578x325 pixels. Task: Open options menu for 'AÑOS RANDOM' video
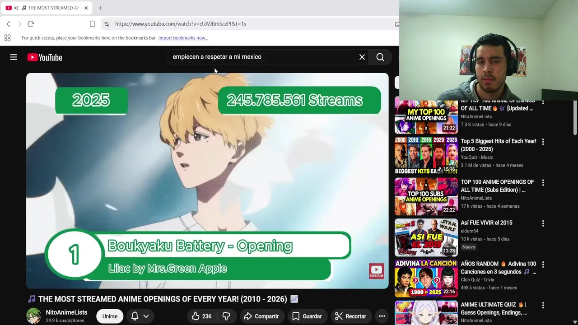click(543, 264)
